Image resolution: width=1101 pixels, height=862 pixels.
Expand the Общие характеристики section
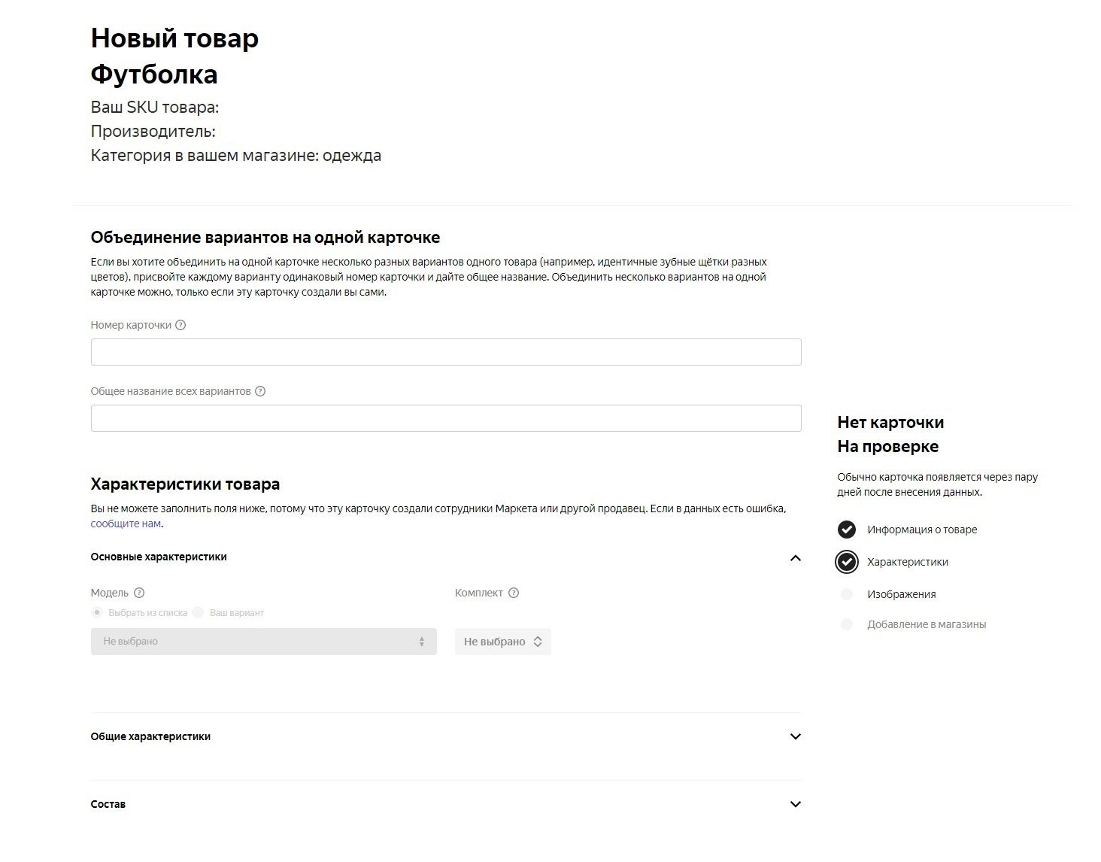[796, 736]
